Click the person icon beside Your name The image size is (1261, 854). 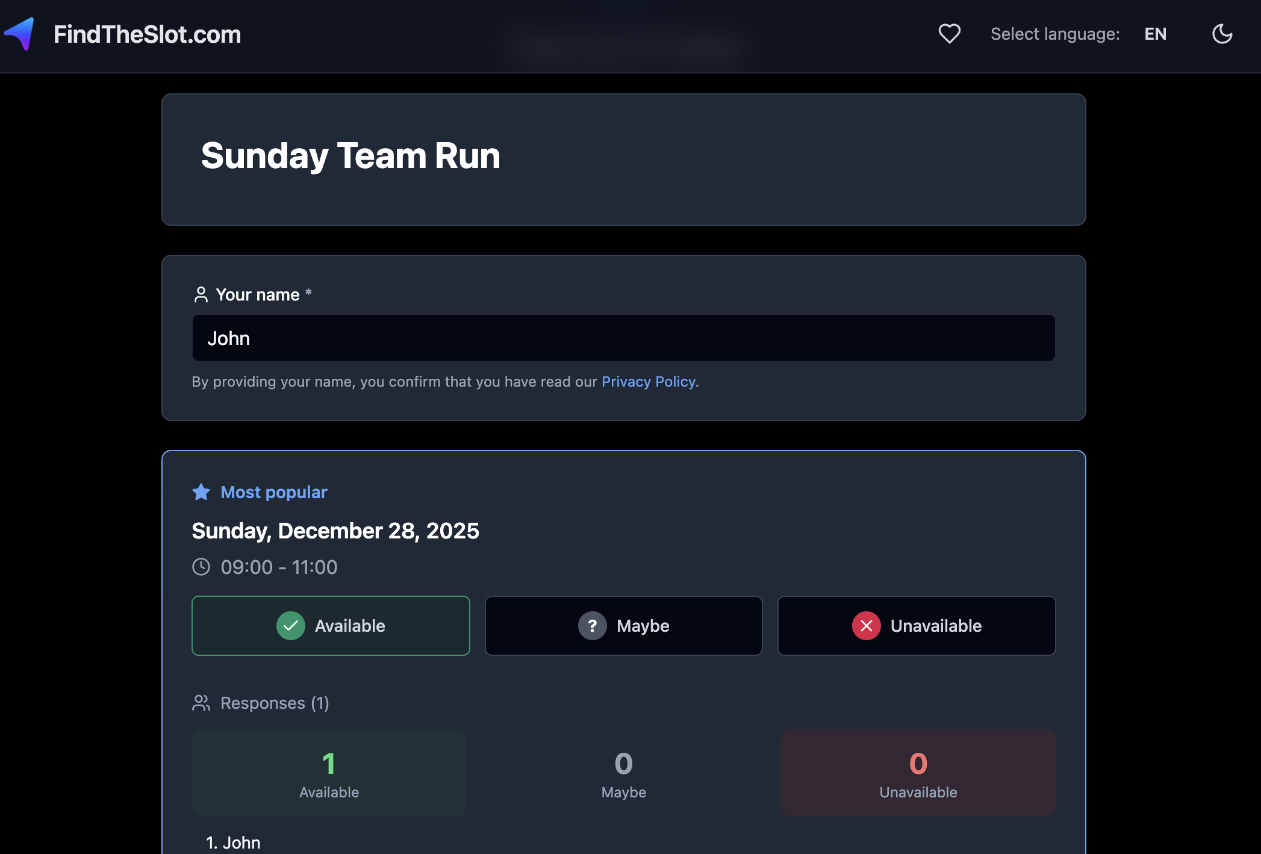tap(201, 295)
